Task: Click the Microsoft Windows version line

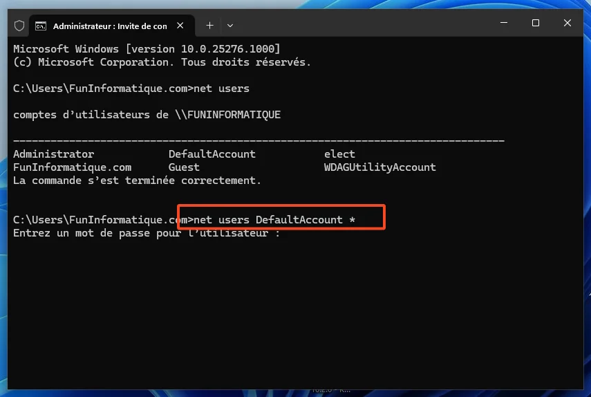Action: point(147,48)
